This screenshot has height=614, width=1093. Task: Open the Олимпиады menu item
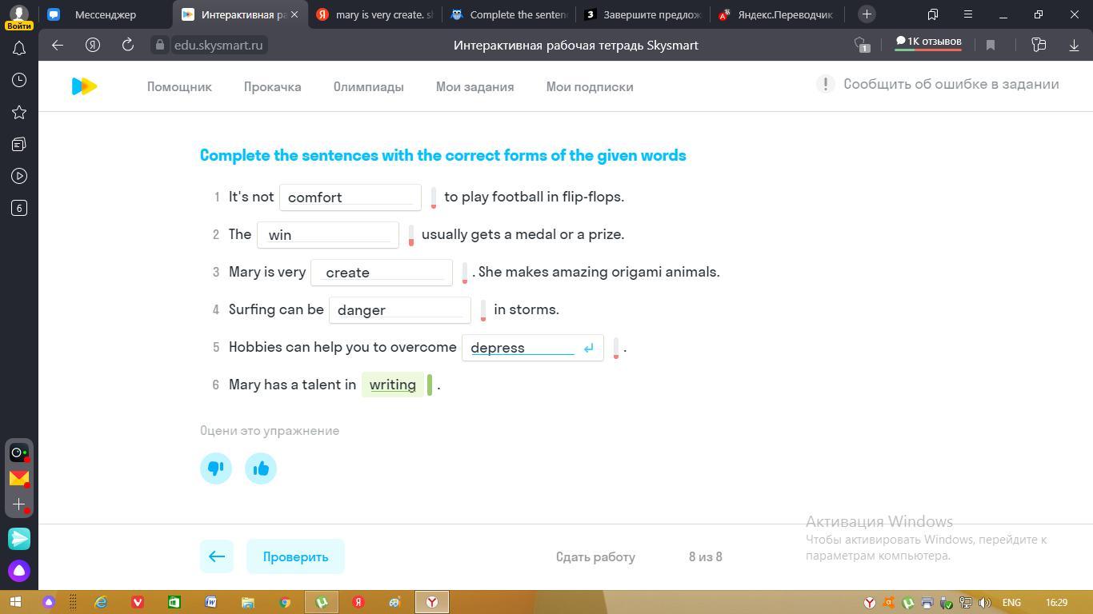click(x=368, y=87)
